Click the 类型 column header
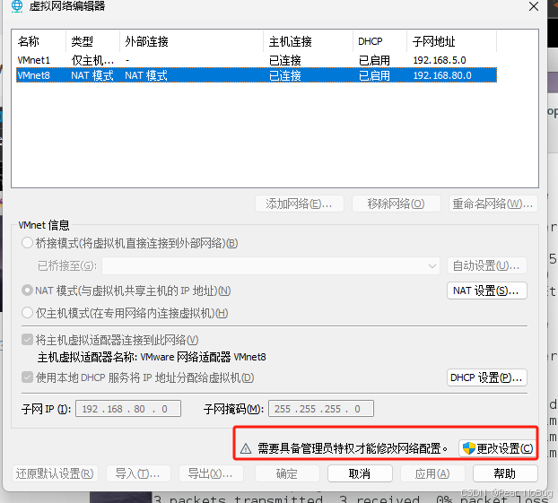This screenshot has height=503, width=558. [92, 41]
